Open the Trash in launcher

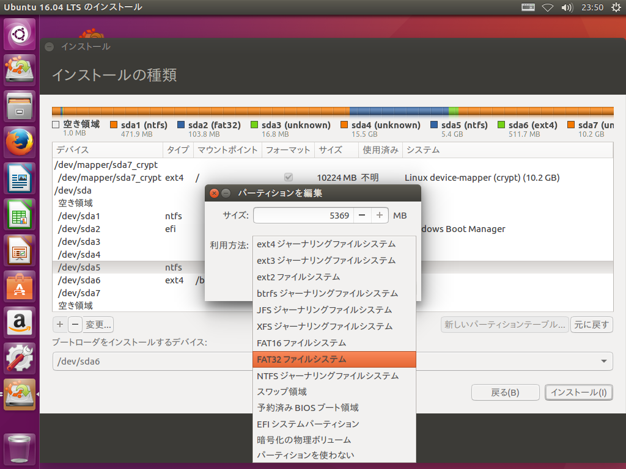(20, 449)
